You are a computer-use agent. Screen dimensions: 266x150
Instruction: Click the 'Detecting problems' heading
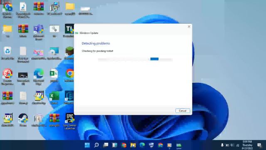pyautogui.click(x=96, y=43)
